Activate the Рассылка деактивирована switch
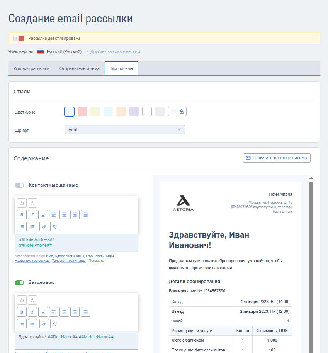Screen dimensions: 328x353 pos(19,38)
